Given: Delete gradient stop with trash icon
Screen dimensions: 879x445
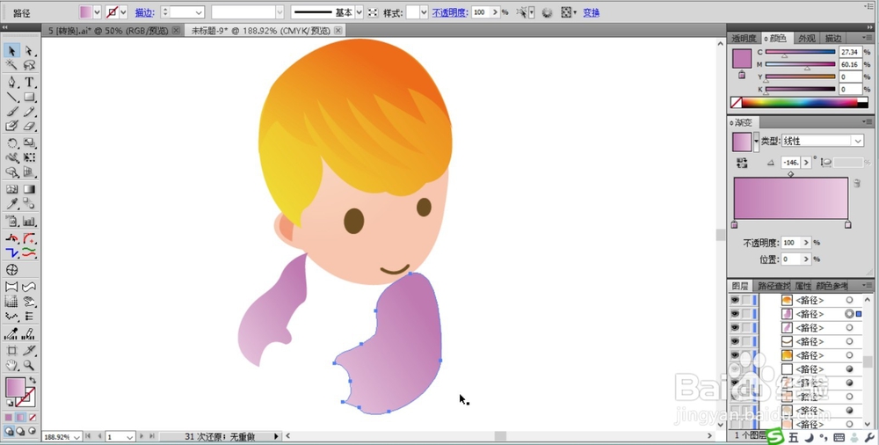Looking at the screenshot, I should [x=856, y=183].
